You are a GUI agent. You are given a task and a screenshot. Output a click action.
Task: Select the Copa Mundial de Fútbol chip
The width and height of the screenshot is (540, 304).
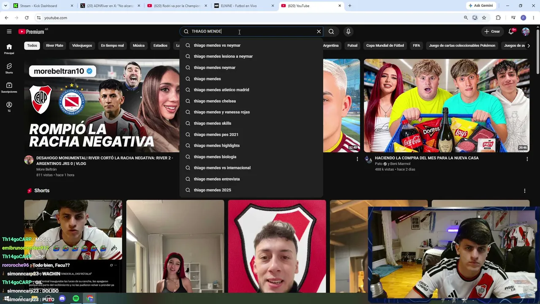pyautogui.click(x=385, y=46)
